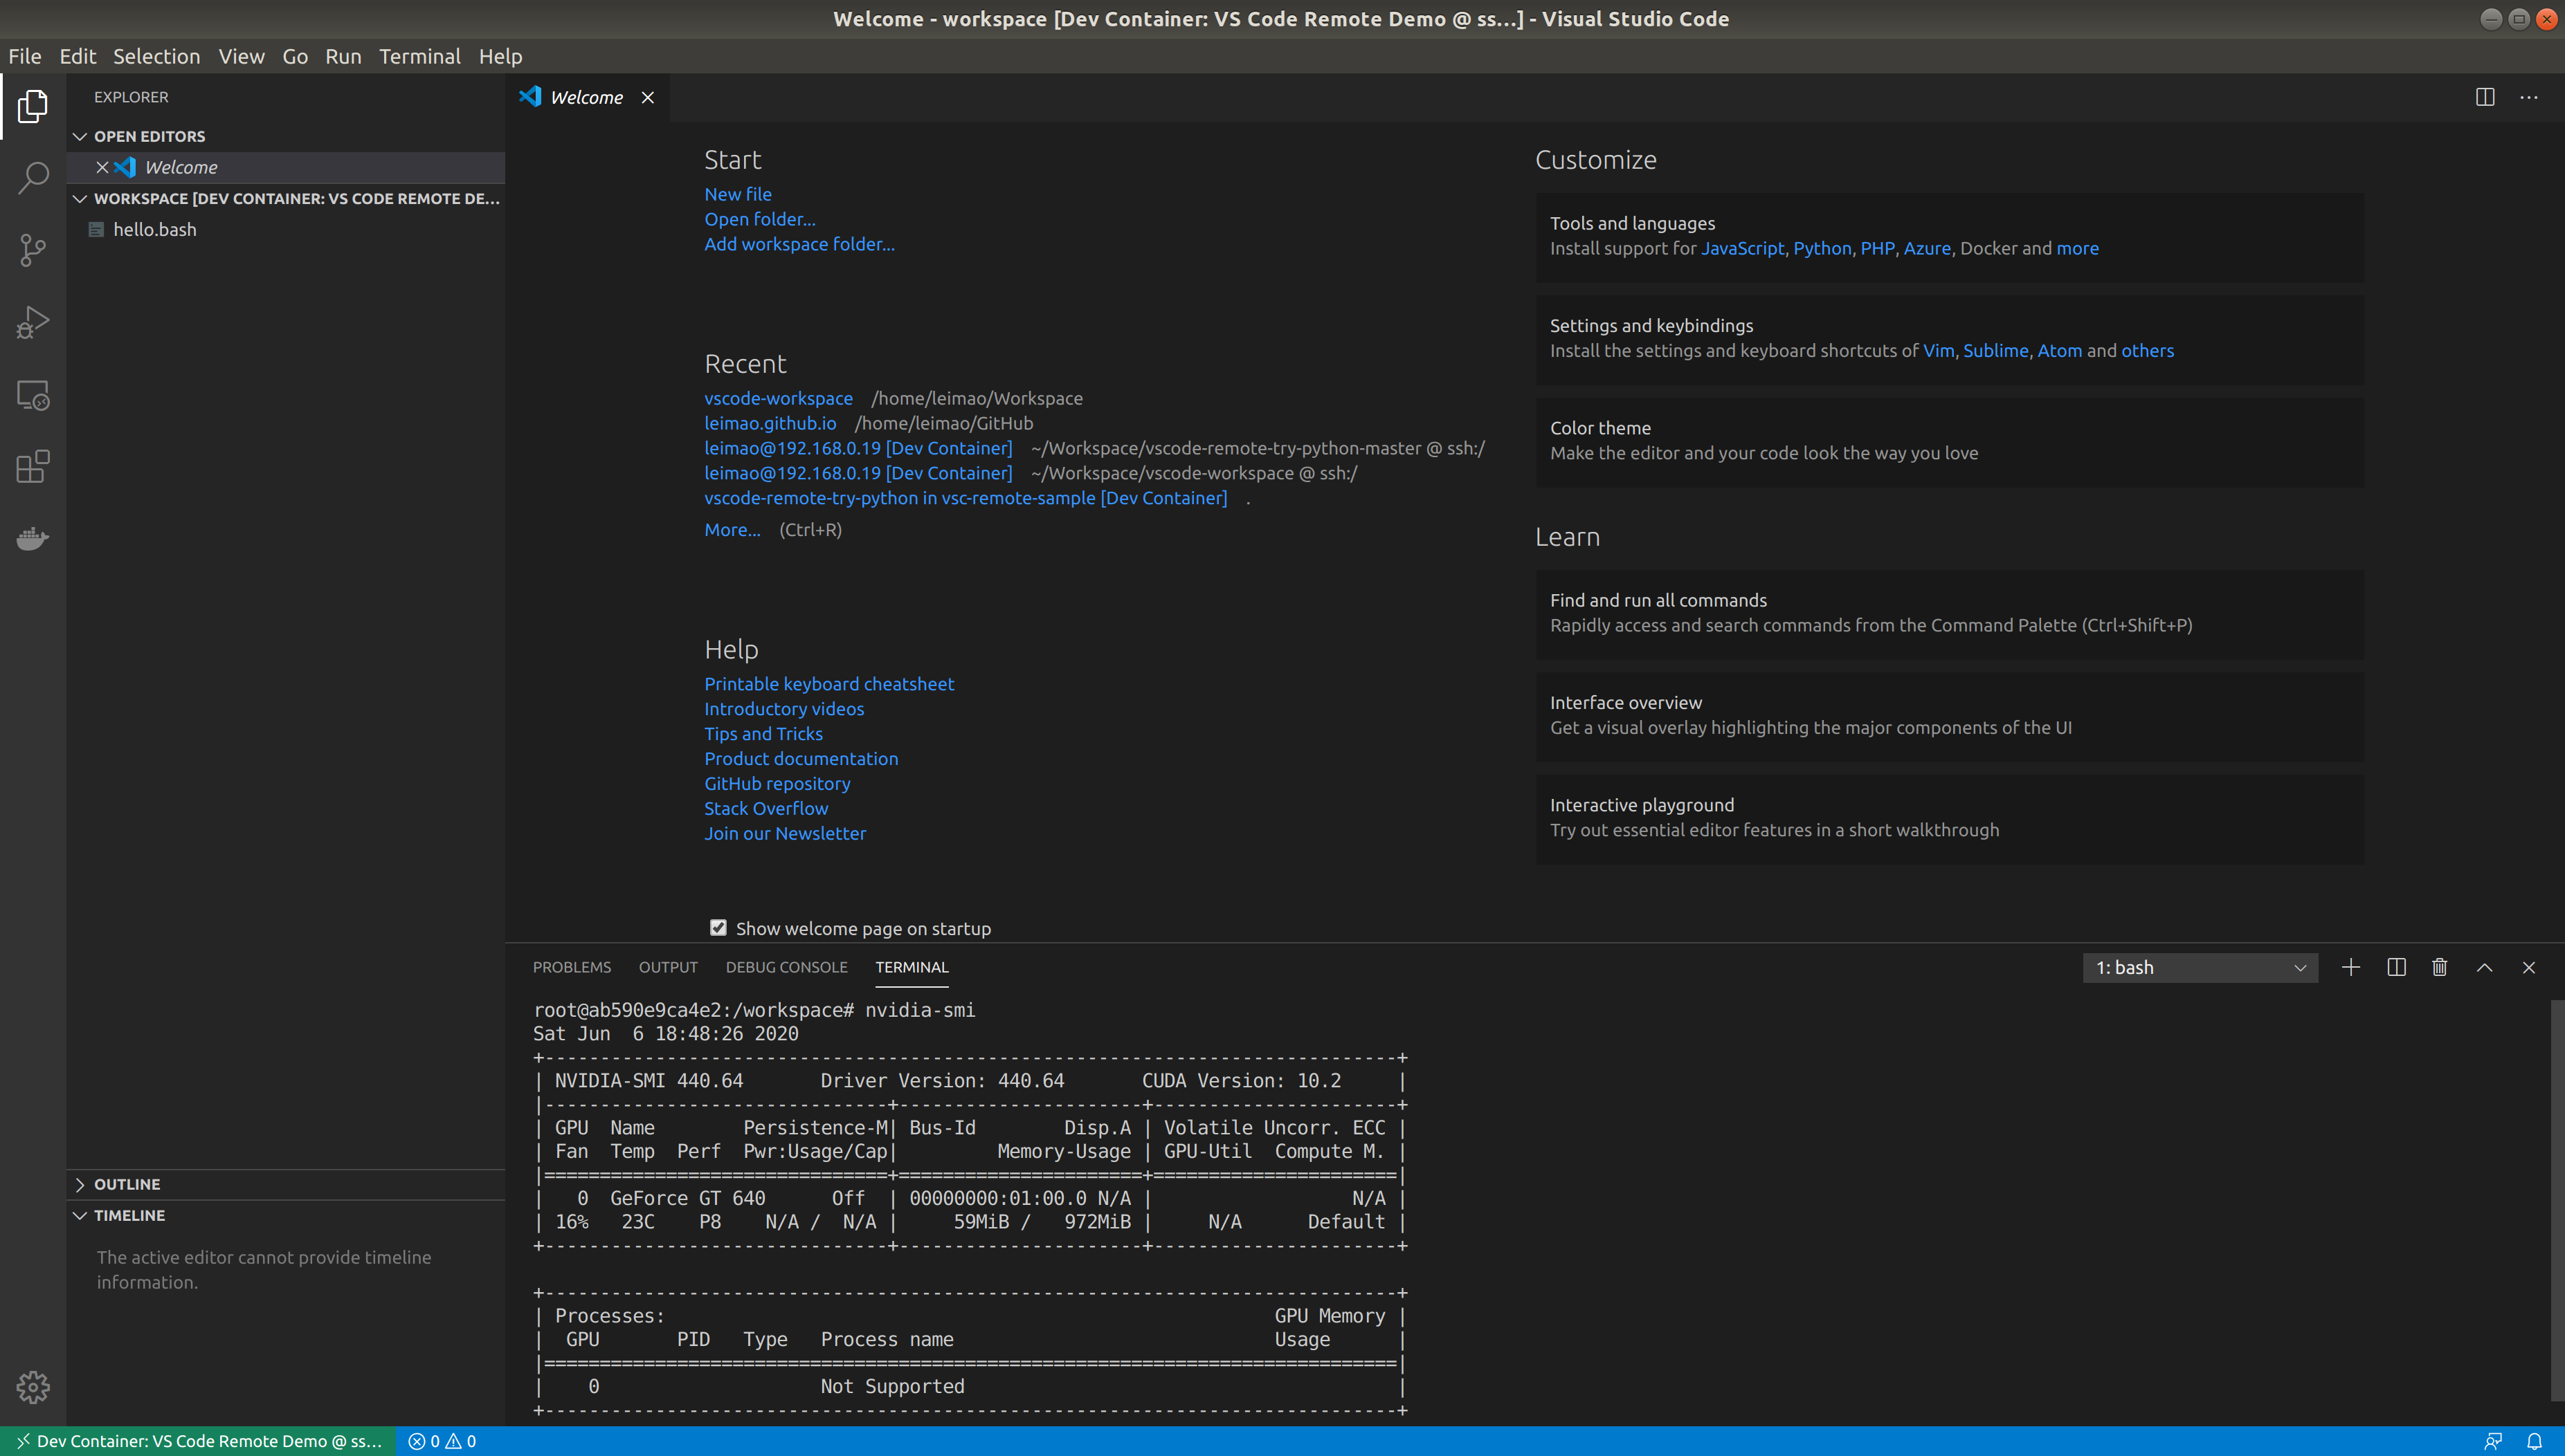Viewport: 2565px width, 1456px height.
Task: Select the Terminal panel tab
Action: click(x=912, y=967)
